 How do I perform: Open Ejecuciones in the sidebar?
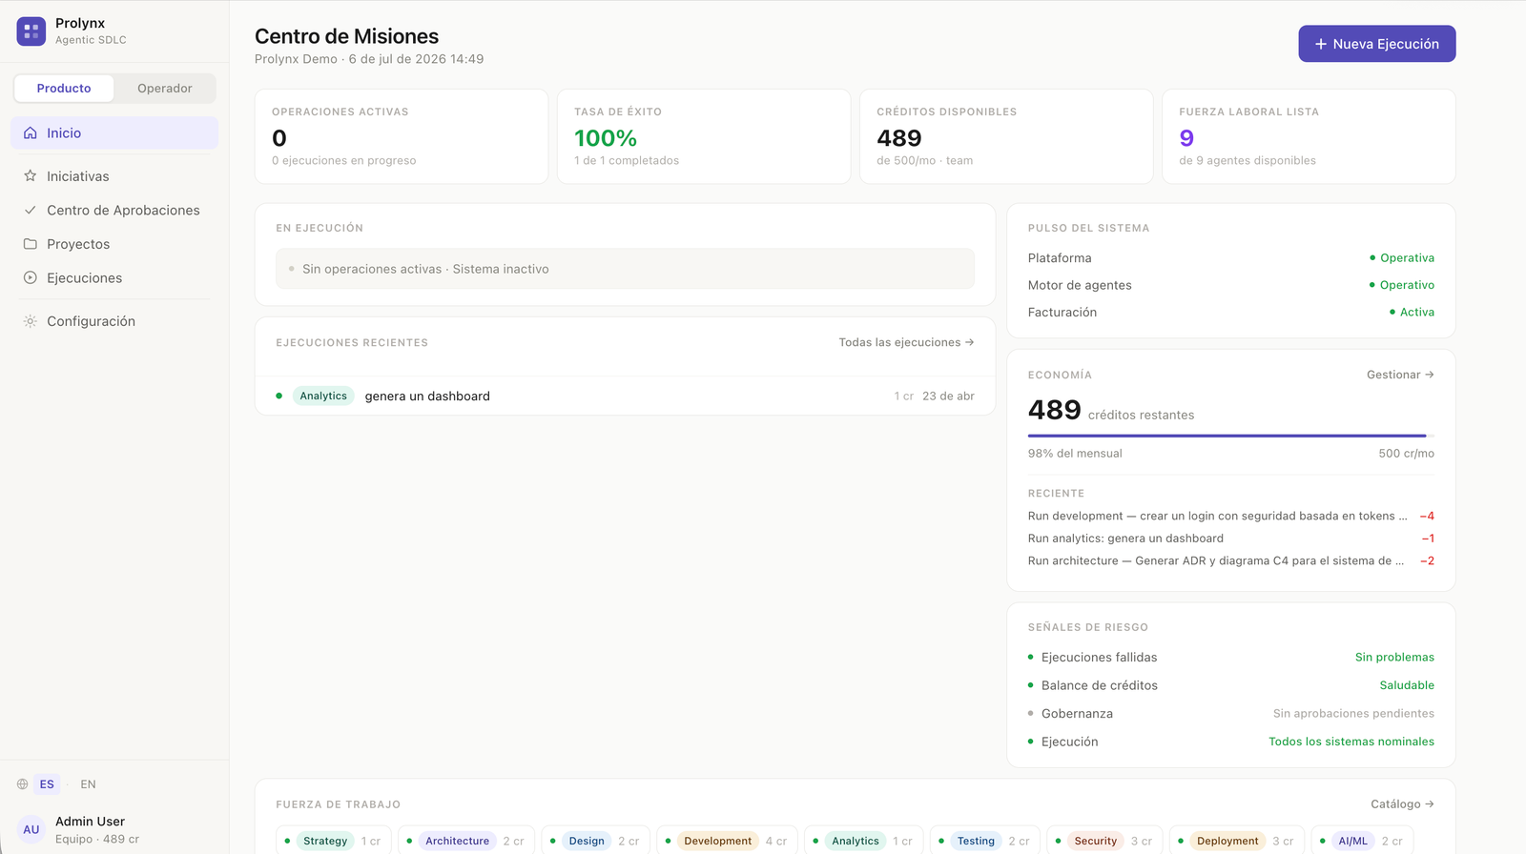click(114, 277)
